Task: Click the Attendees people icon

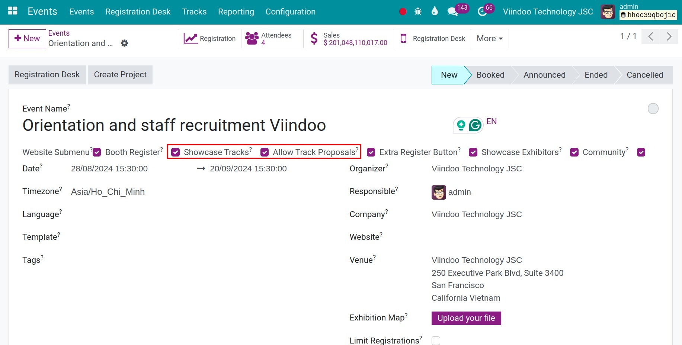Action: (252, 39)
